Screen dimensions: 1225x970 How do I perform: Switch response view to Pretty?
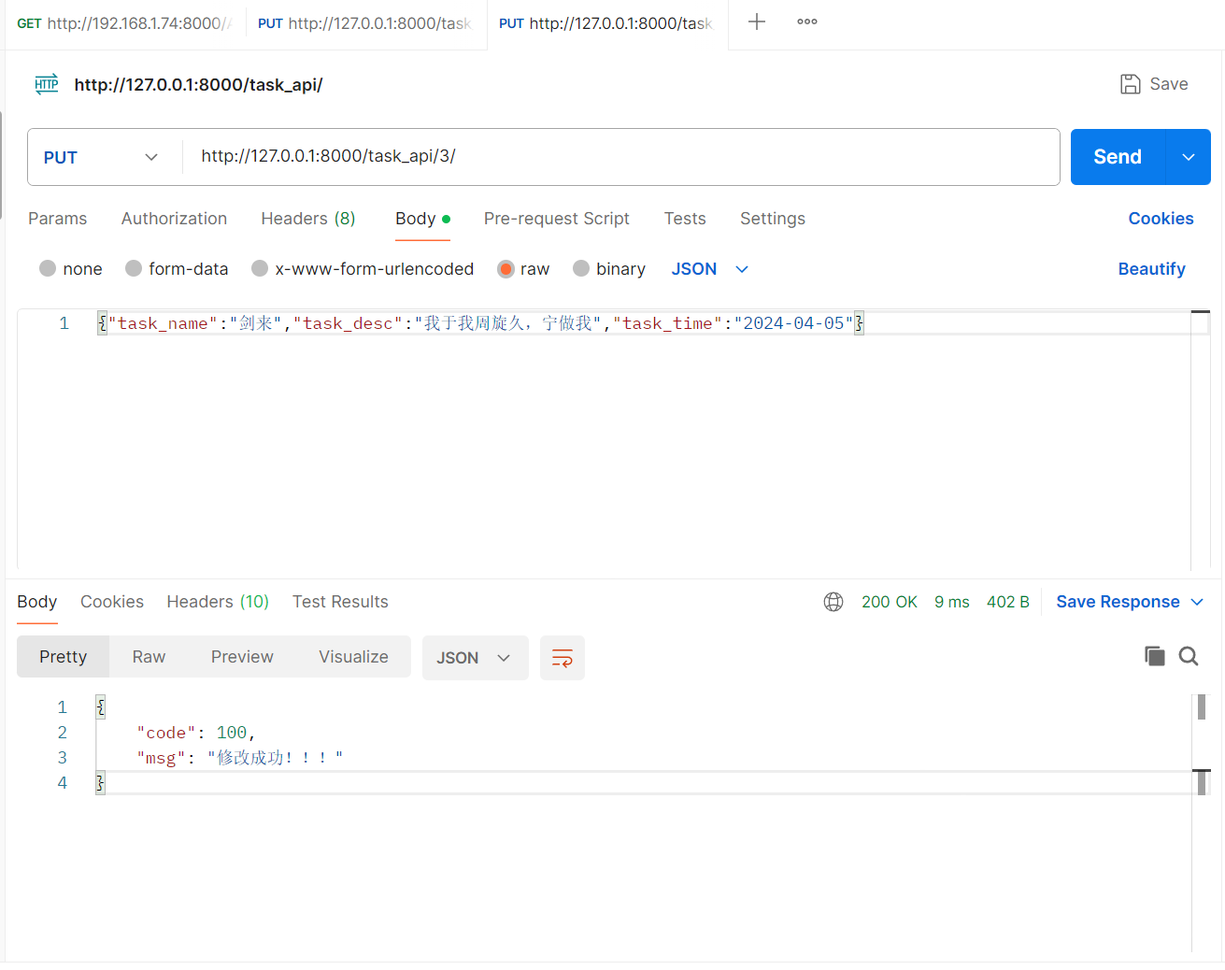[63, 657]
